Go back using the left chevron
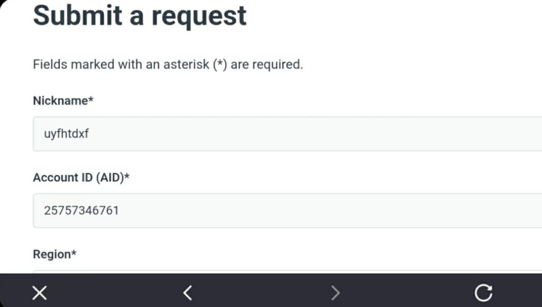The width and height of the screenshot is (542, 307). pos(187,292)
